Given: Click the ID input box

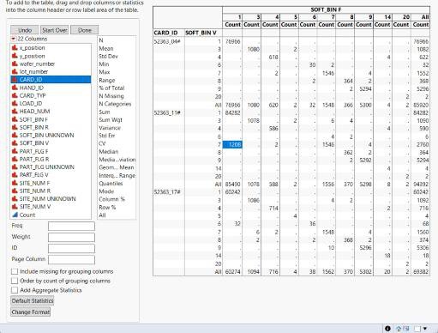Looking at the screenshot, I should 71,248.
